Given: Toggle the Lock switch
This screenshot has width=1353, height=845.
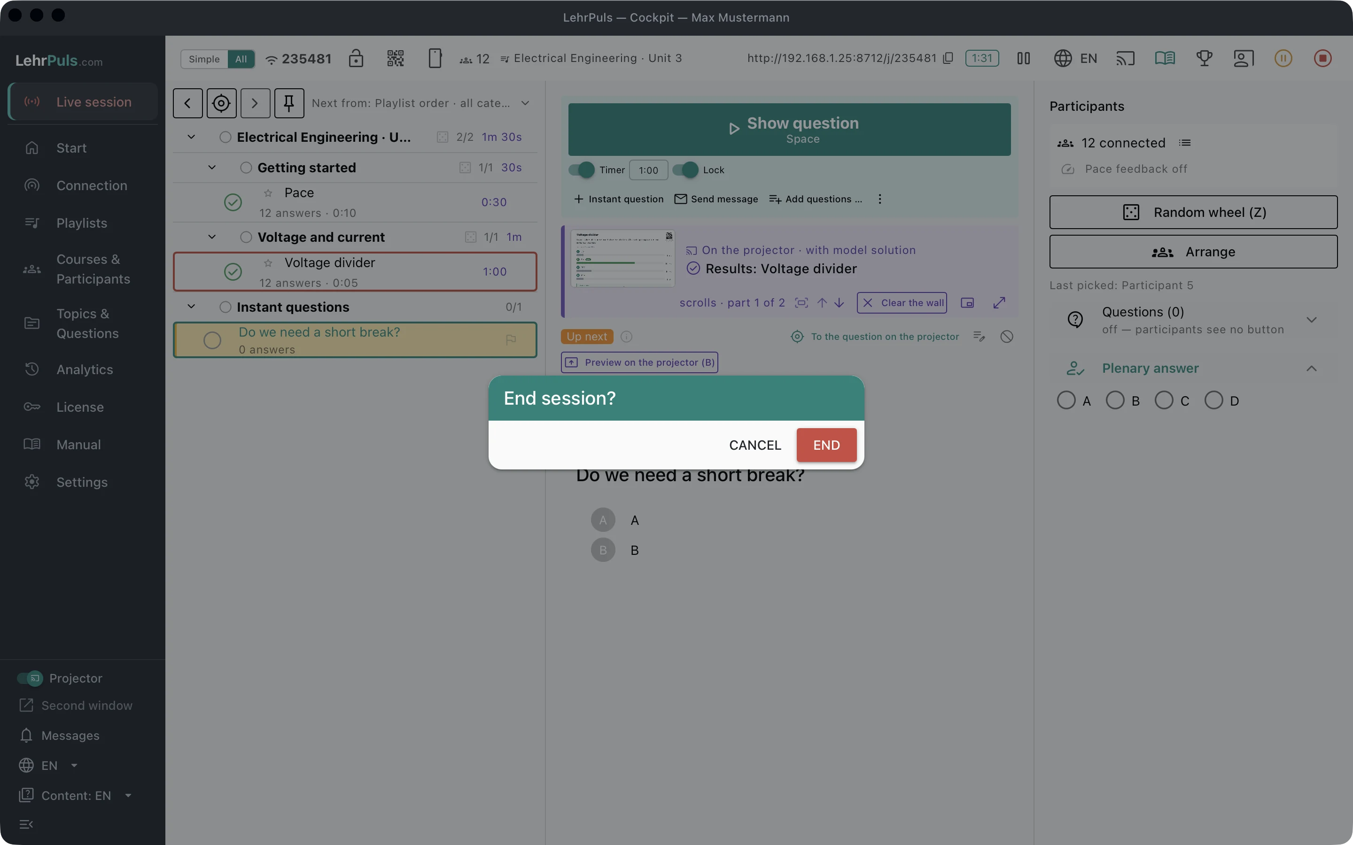Looking at the screenshot, I should tap(685, 170).
